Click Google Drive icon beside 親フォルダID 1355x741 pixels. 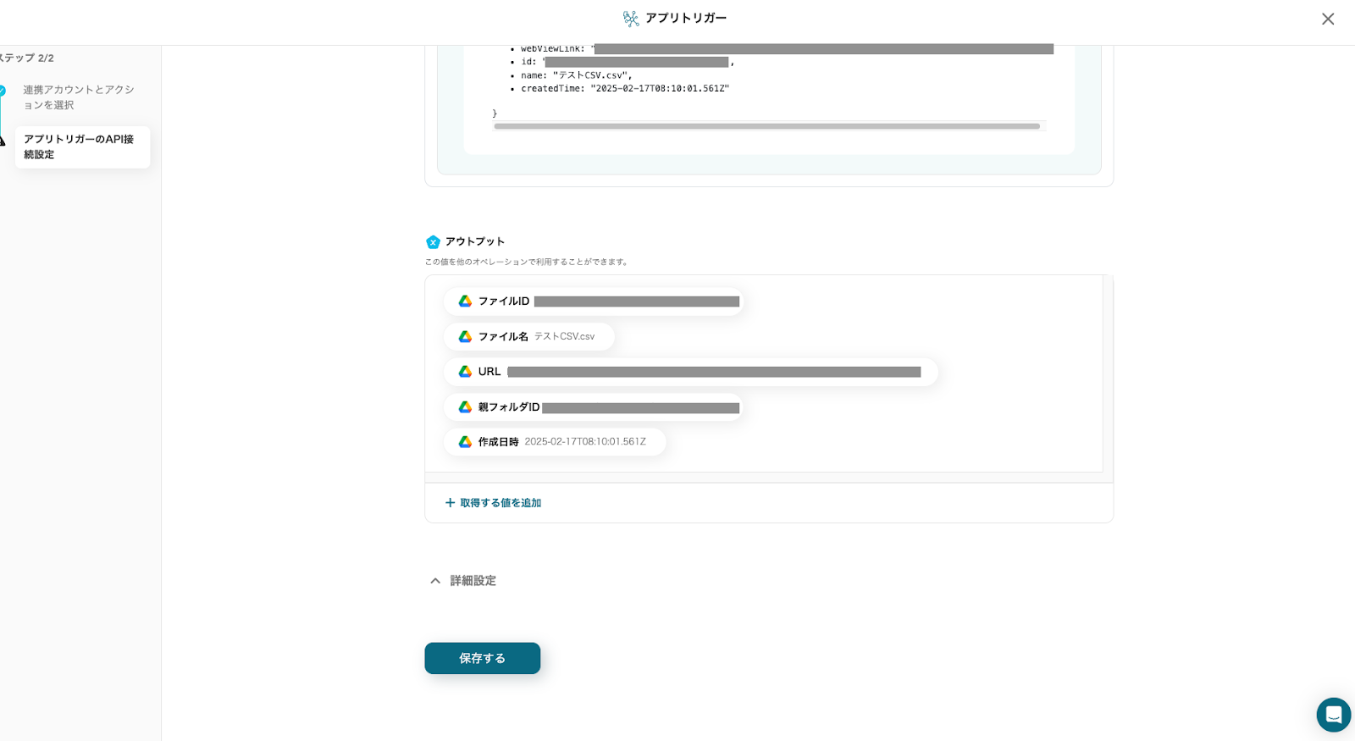(x=465, y=407)
